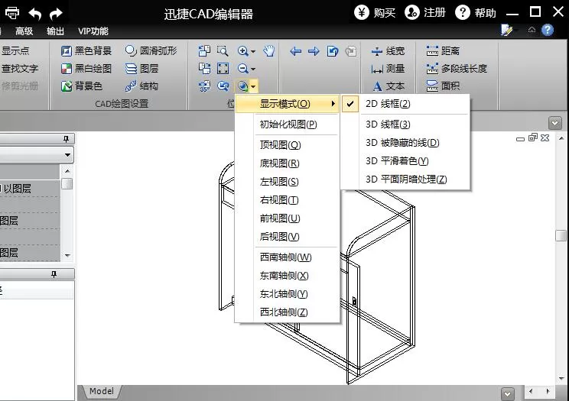
Task: Open the 显示模式(O) submenu
Action: 287,104
